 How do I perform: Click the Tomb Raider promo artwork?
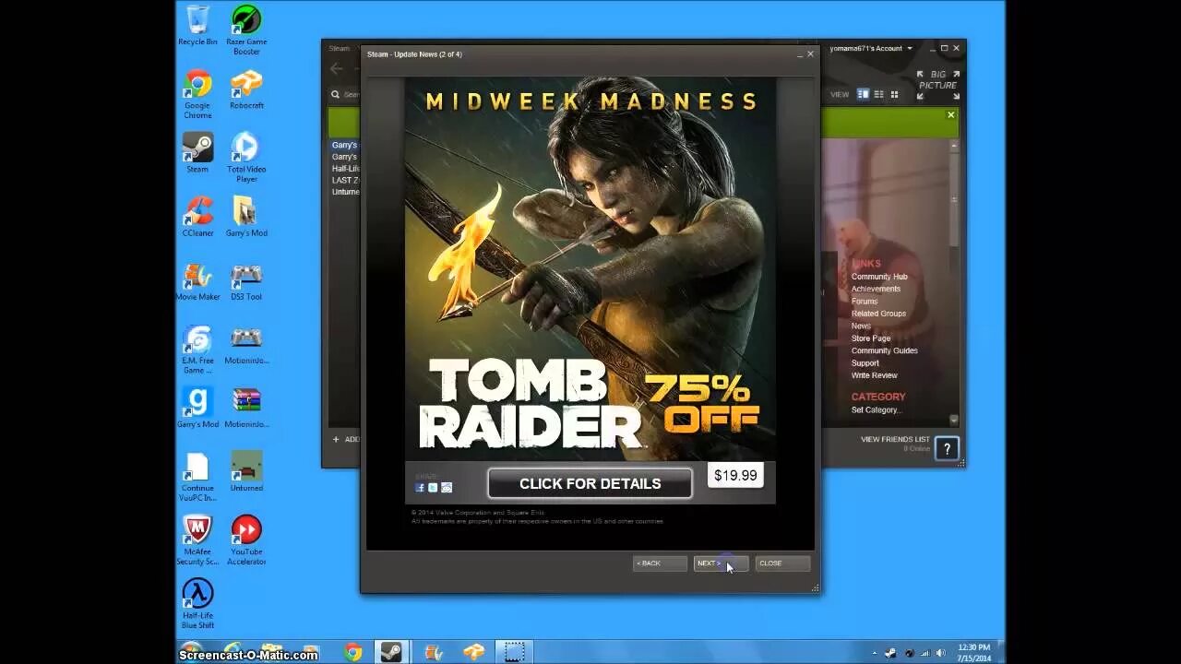(x=590, y=268)
